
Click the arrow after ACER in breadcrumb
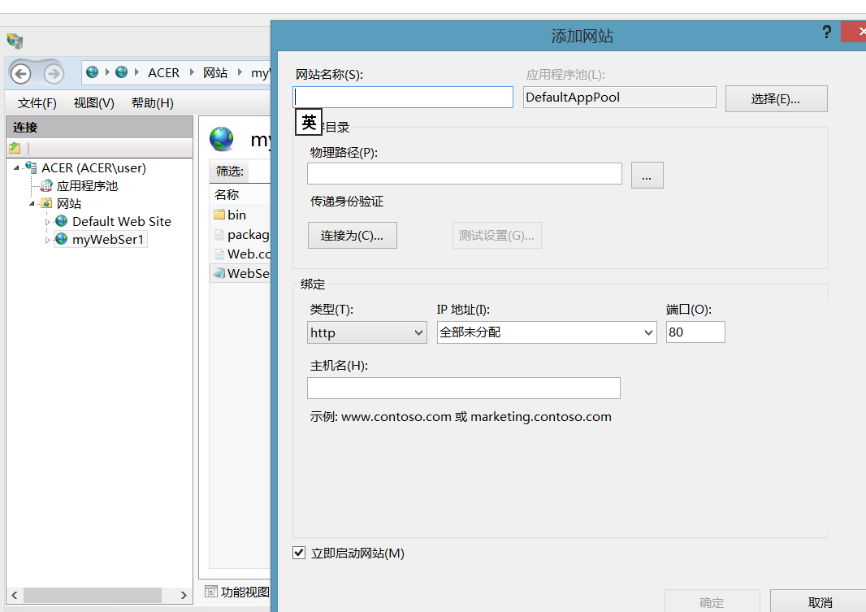tap(192, 72)
